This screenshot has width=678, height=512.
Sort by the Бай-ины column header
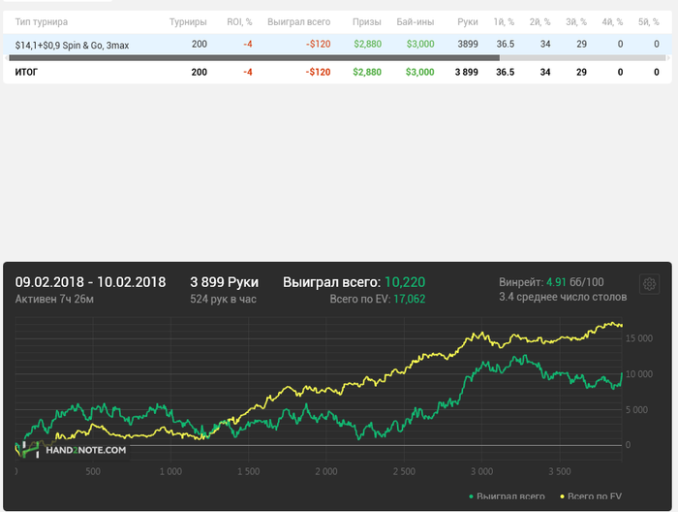[x=416, y=22]
